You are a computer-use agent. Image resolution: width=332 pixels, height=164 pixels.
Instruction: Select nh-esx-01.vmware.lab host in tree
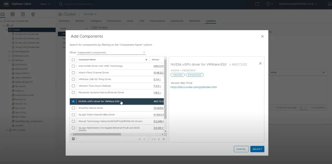(27, 34)
